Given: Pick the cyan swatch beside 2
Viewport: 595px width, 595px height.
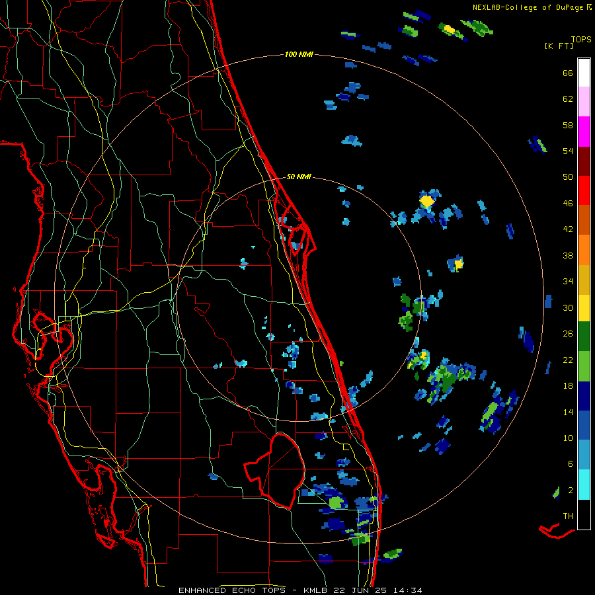Looking at the screenshot, I should [584, 484].
